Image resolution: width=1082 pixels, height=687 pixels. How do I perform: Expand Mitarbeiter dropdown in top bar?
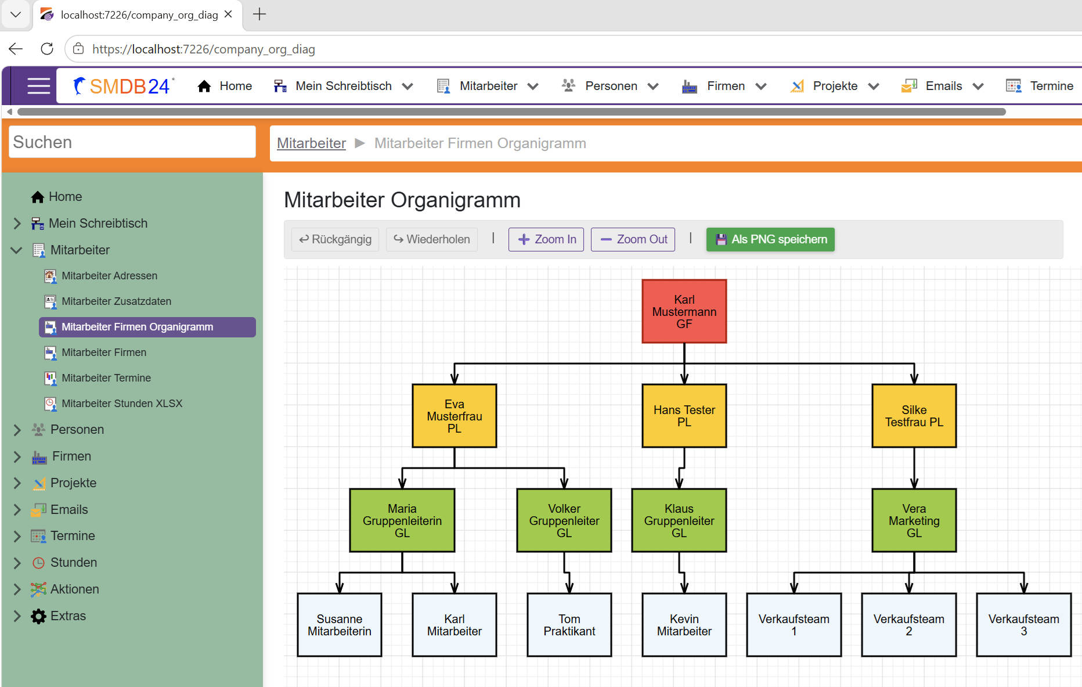(x=533, y=87)
